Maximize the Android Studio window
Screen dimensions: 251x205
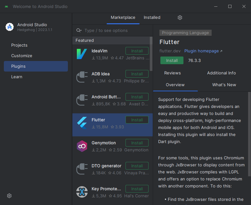point(230,6)
